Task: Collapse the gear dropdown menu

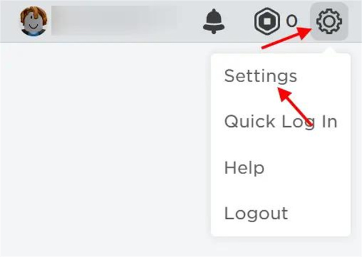Action: tap(329, 22)
